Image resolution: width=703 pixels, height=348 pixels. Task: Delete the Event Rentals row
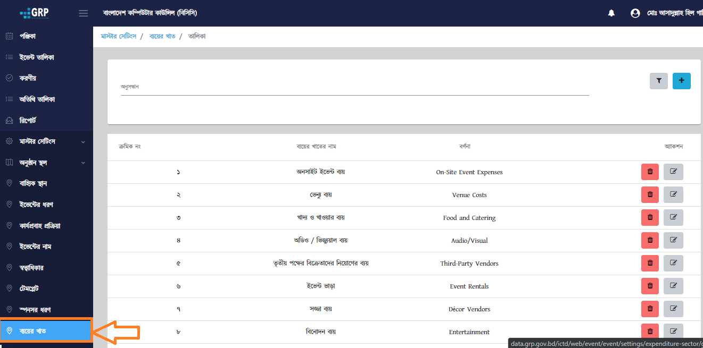(650, 286)
